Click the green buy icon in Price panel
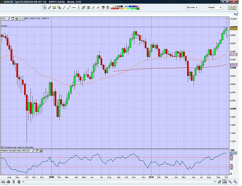Image resolution: width=242 pixels, height=186 pixels. (x=22, y=19)
